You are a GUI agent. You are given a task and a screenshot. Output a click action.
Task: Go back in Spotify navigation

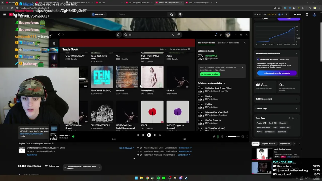(x=59, y=35)
